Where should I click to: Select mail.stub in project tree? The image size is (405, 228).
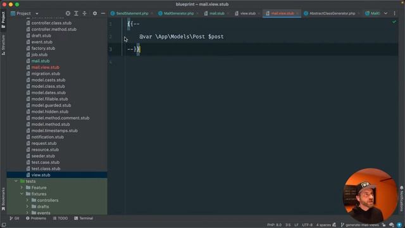coord(40,61)
